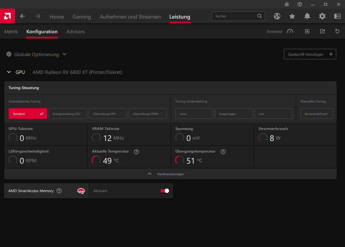345x247 pixels.
Task: Click the reset arrow icon
Action: [x=337, y=31]
